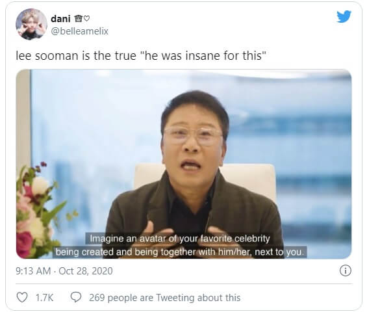Click the display name 'dani'
The height and width of the screenshot is (316, 367).
pos(60,18)
